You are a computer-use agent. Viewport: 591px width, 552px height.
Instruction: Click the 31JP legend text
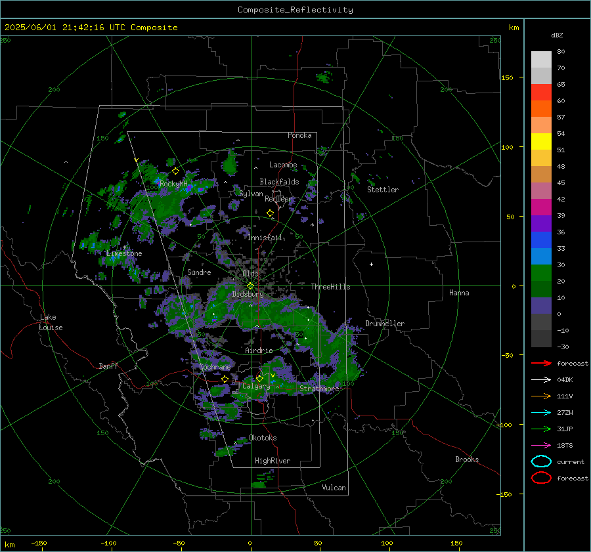[565, 429]
